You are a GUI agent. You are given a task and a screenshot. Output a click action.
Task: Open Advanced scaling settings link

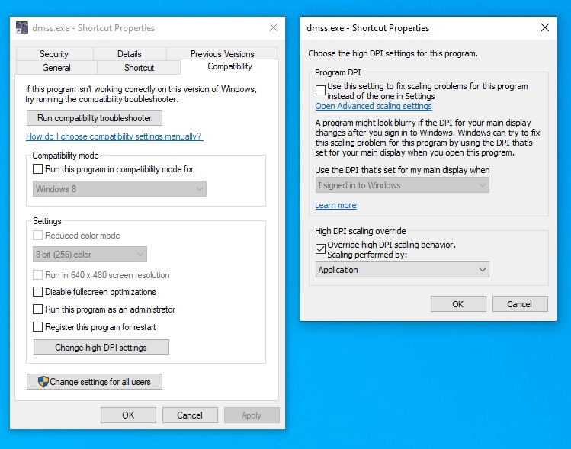(x=374, y=107)
